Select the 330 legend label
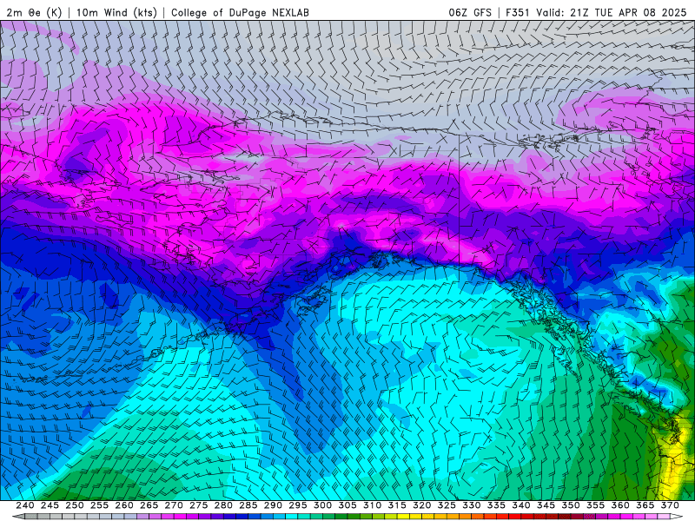This screenshot has width=695, height=521. point(472,505)
